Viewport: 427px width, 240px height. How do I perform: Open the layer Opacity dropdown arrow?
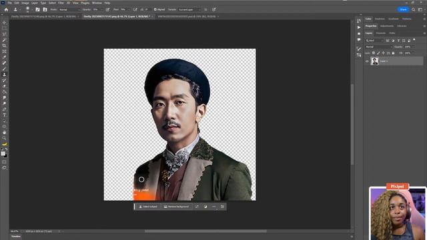click(413, 47)
